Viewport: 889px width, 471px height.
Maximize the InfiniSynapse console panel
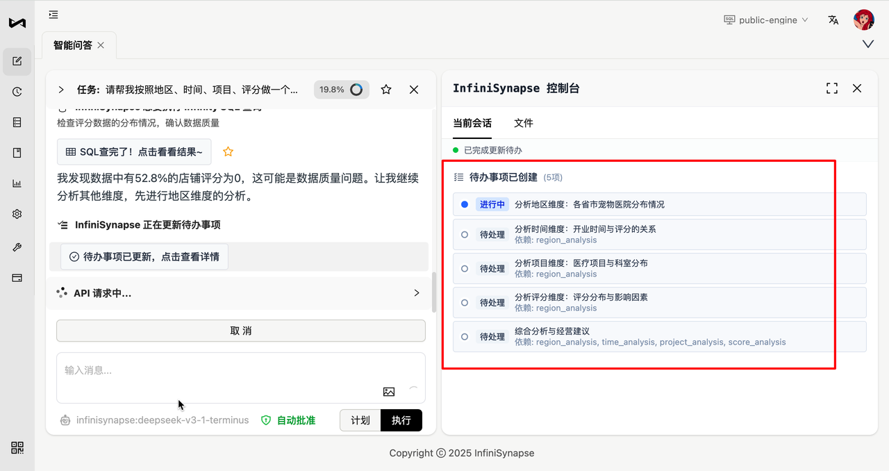[832, 88]
